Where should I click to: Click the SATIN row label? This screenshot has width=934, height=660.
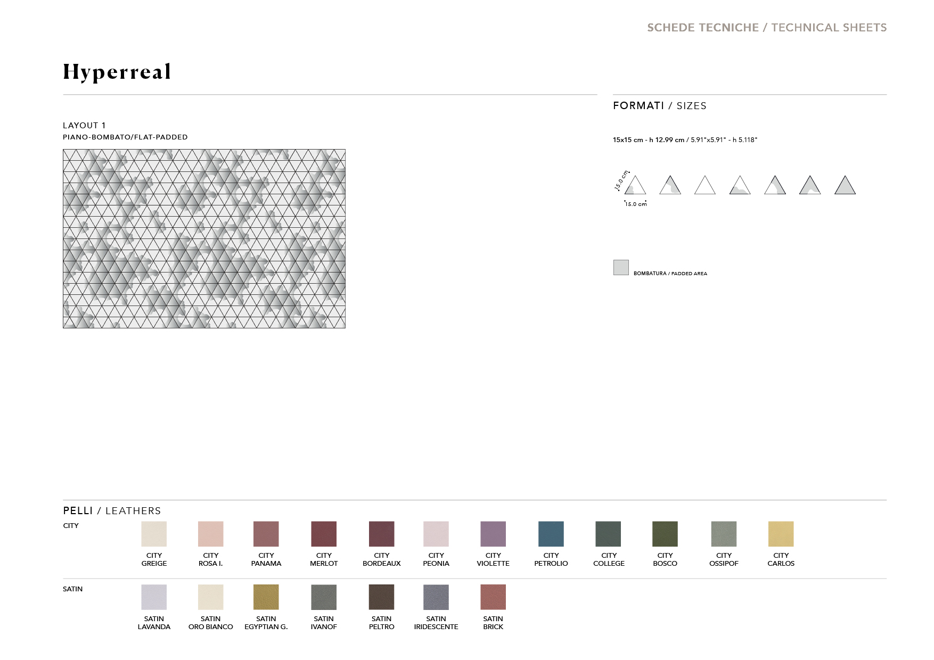[x=72, y=589]
